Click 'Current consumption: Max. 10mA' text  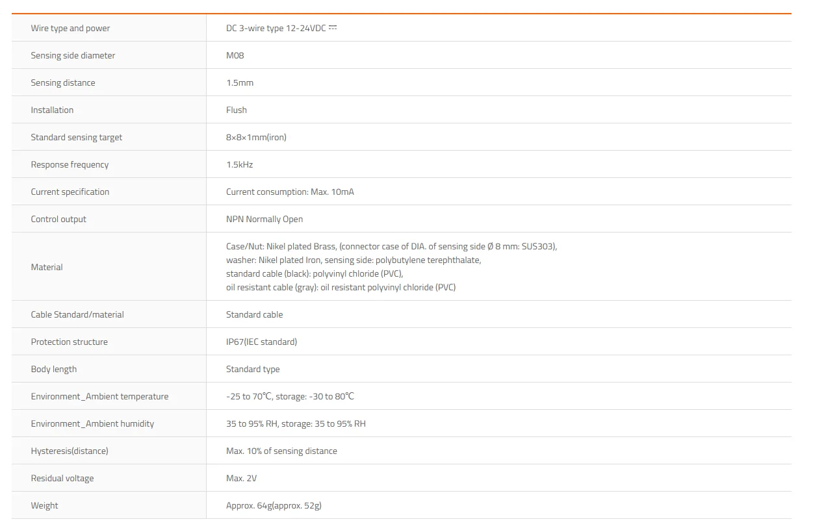290,192
